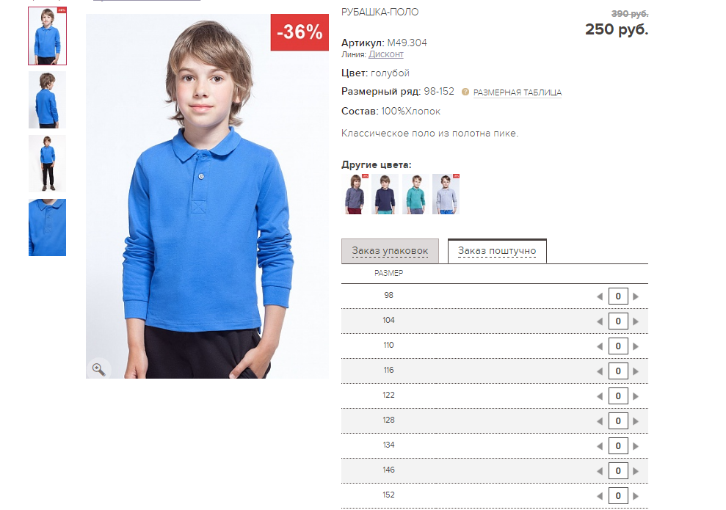Click the size chart question mark icon
Screen dimensions: 726x510
(465, 92)
